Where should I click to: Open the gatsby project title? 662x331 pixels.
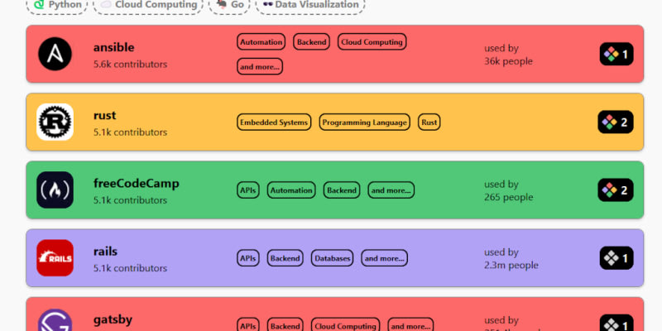click(x=113, y=319)
